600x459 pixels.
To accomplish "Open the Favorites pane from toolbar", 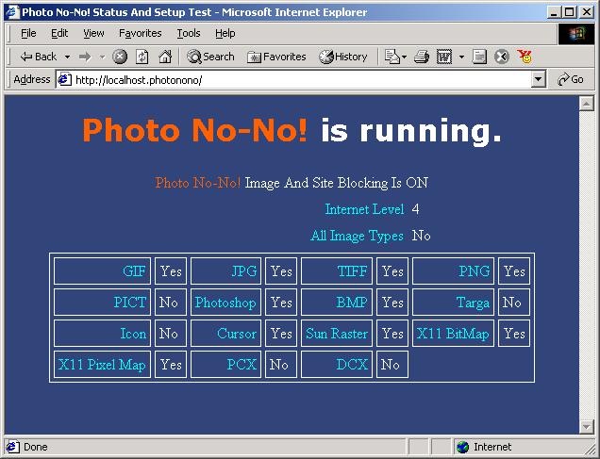I will click(276, 57).
